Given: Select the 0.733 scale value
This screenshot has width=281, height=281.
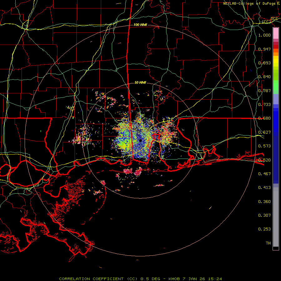Looking at the screenshot, I should 264,105.
